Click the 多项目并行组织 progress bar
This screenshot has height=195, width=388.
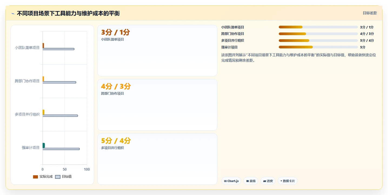pyautogui.click(x=318, y=41)
